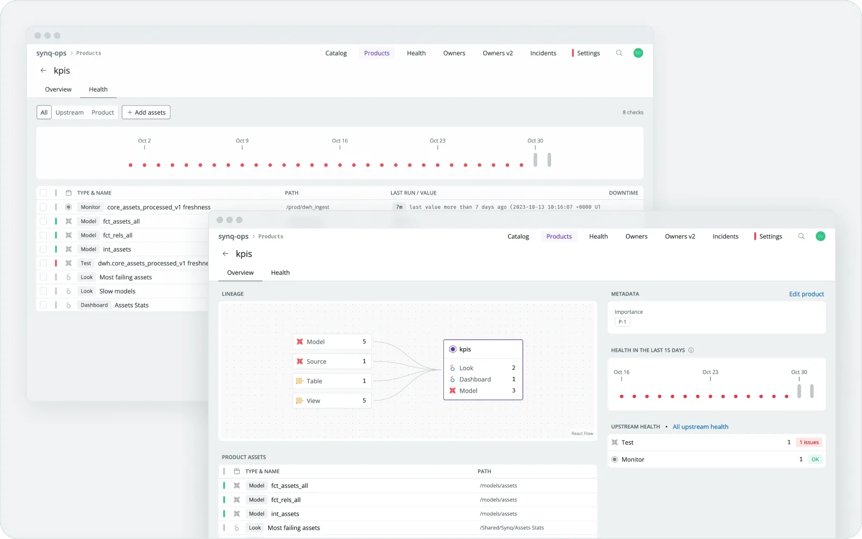Open the Incidents section in the navigation
862x539 pixels.
point(725,236)
